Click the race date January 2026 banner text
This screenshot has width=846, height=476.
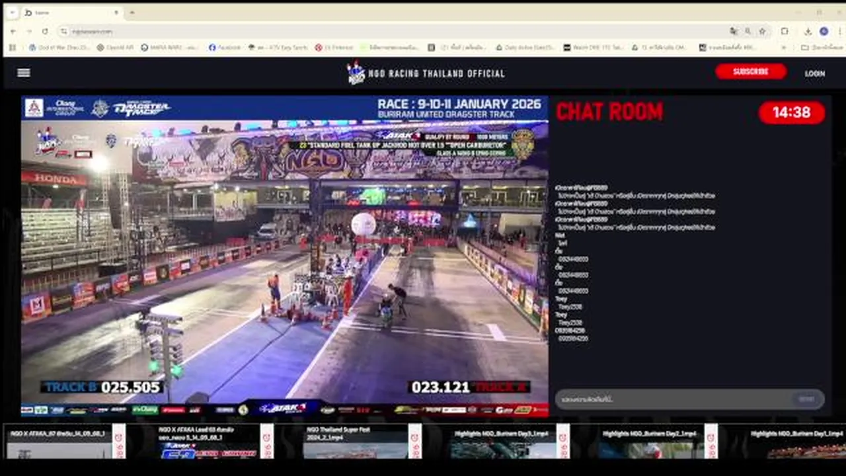tap(459, 104)
